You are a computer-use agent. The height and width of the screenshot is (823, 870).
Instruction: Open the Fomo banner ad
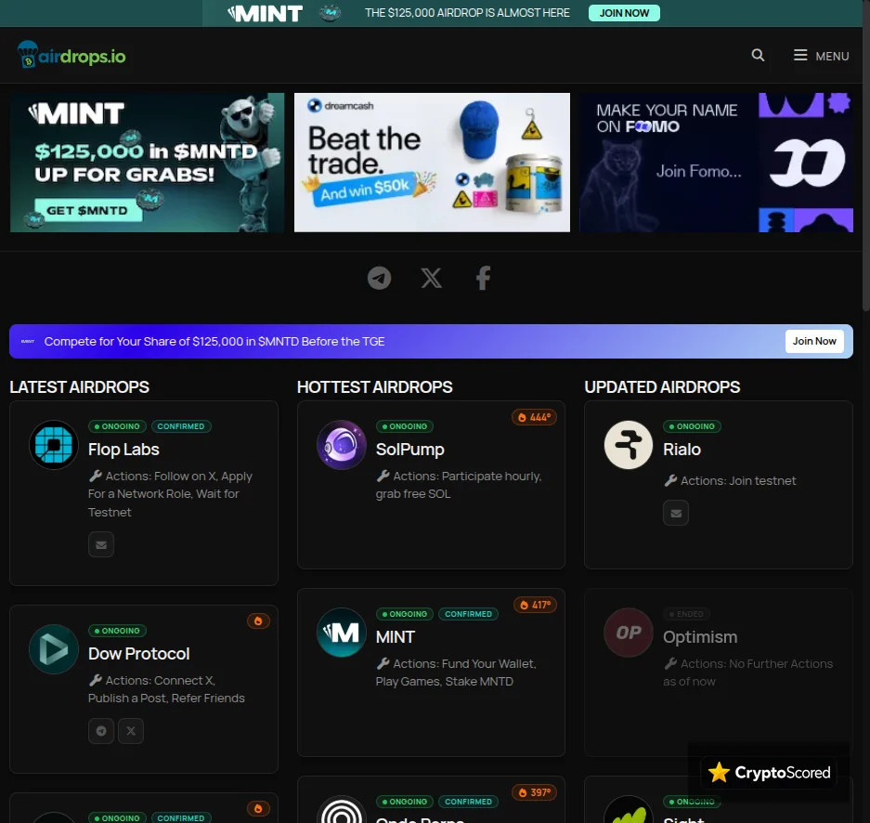(716, 162)
